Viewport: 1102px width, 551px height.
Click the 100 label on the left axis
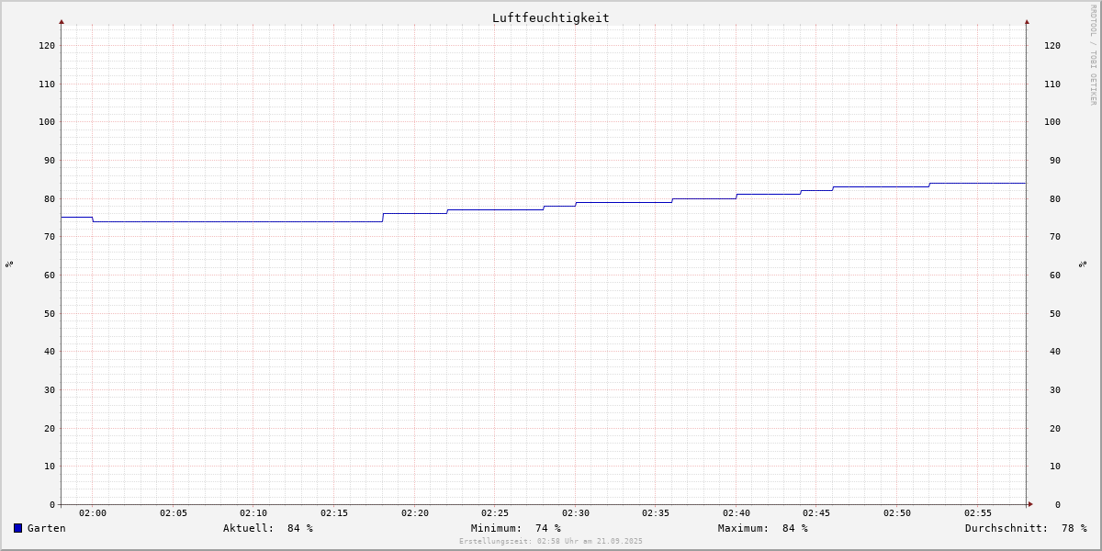47,121
